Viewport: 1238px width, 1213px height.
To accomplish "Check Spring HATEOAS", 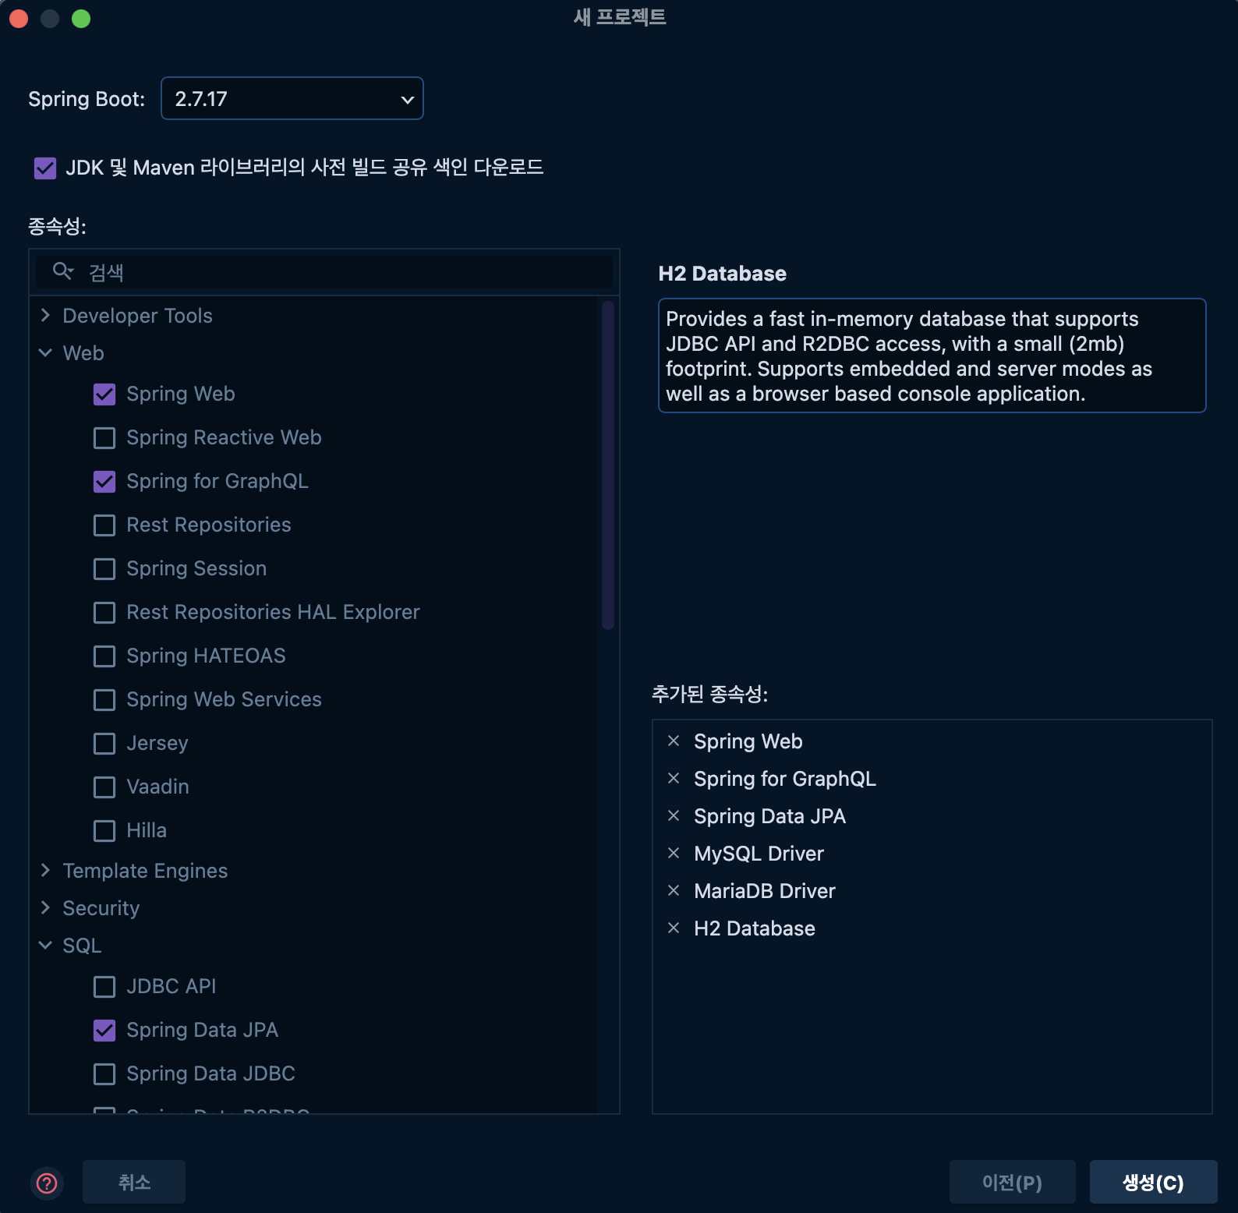I will tap(104, 656).
